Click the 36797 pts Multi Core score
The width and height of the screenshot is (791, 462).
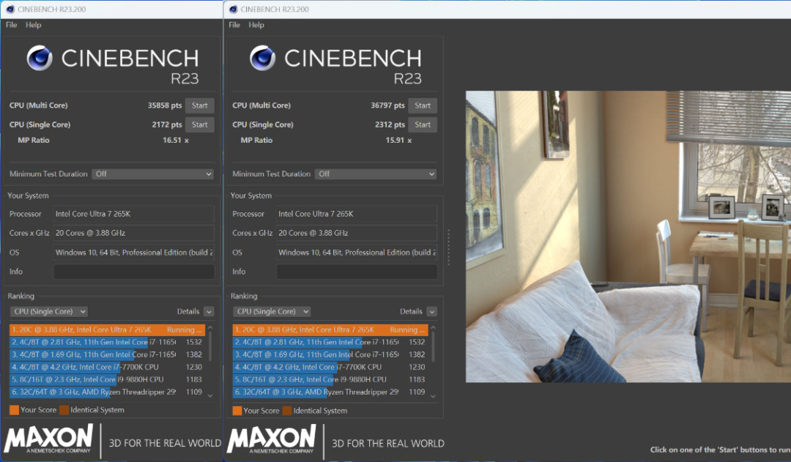[387, 105]
